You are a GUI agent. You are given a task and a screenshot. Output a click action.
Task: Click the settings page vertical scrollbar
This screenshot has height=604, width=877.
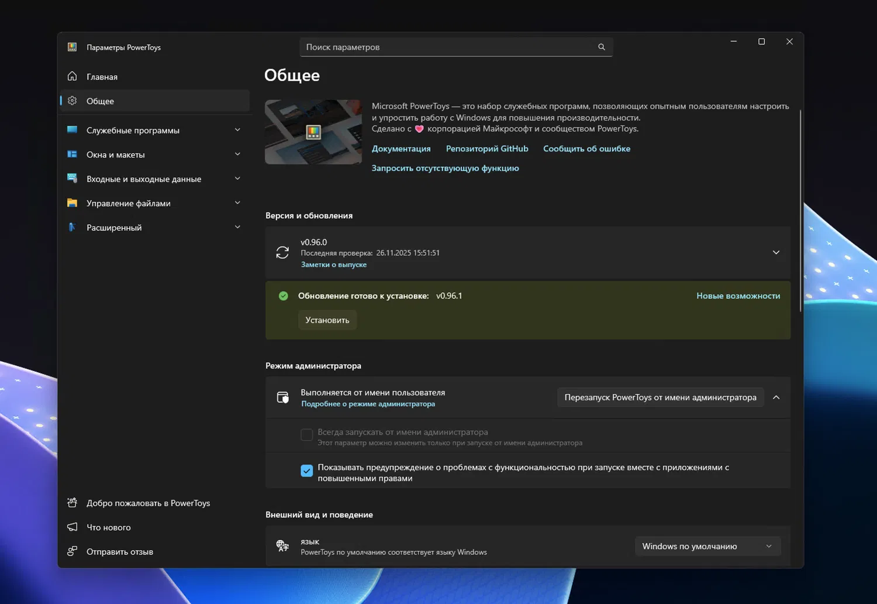800,211
